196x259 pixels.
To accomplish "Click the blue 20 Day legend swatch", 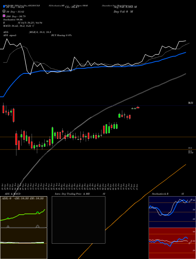I will tap(4, 7).
